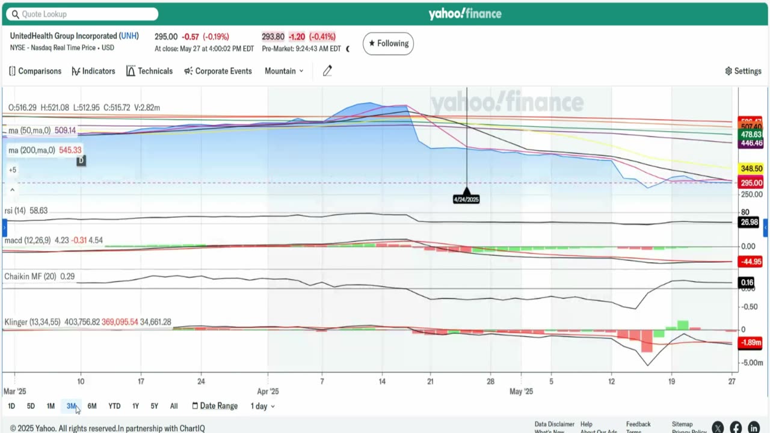Select the All range tab
The image size is (770, 433).
[x=174, y=406]
